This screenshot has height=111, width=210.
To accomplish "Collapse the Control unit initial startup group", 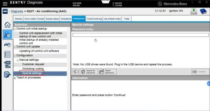I will coord(15,29).
